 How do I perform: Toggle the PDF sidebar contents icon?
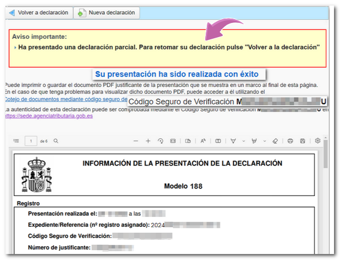pos(16,141)
